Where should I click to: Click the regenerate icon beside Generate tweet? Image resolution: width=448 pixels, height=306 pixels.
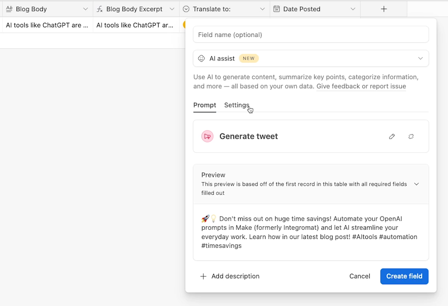point(411,137)
